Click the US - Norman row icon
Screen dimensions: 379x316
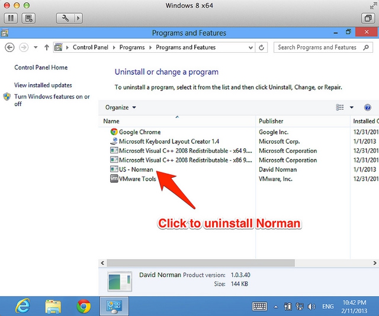(114, 169)
